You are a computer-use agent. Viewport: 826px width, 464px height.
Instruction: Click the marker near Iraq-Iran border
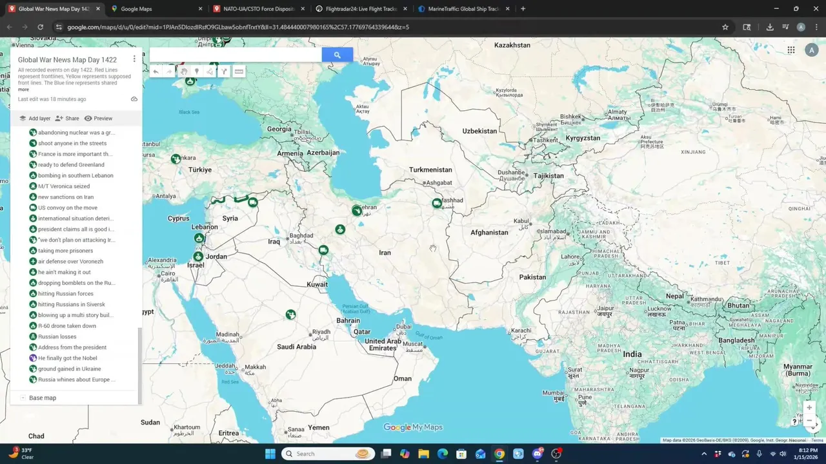click(x=323, y=250)
